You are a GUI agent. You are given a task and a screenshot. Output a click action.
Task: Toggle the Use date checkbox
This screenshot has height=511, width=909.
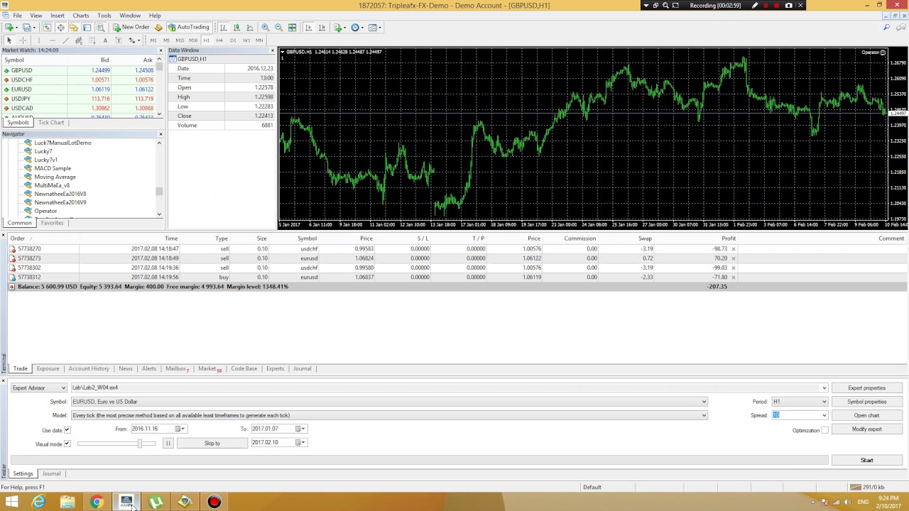coord(67,430)
